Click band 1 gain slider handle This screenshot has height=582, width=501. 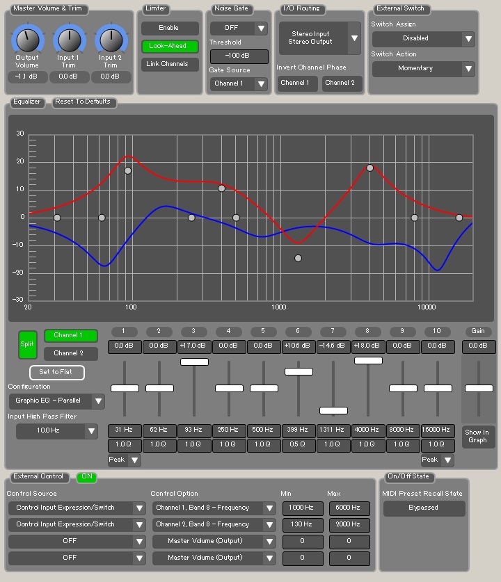125,389
